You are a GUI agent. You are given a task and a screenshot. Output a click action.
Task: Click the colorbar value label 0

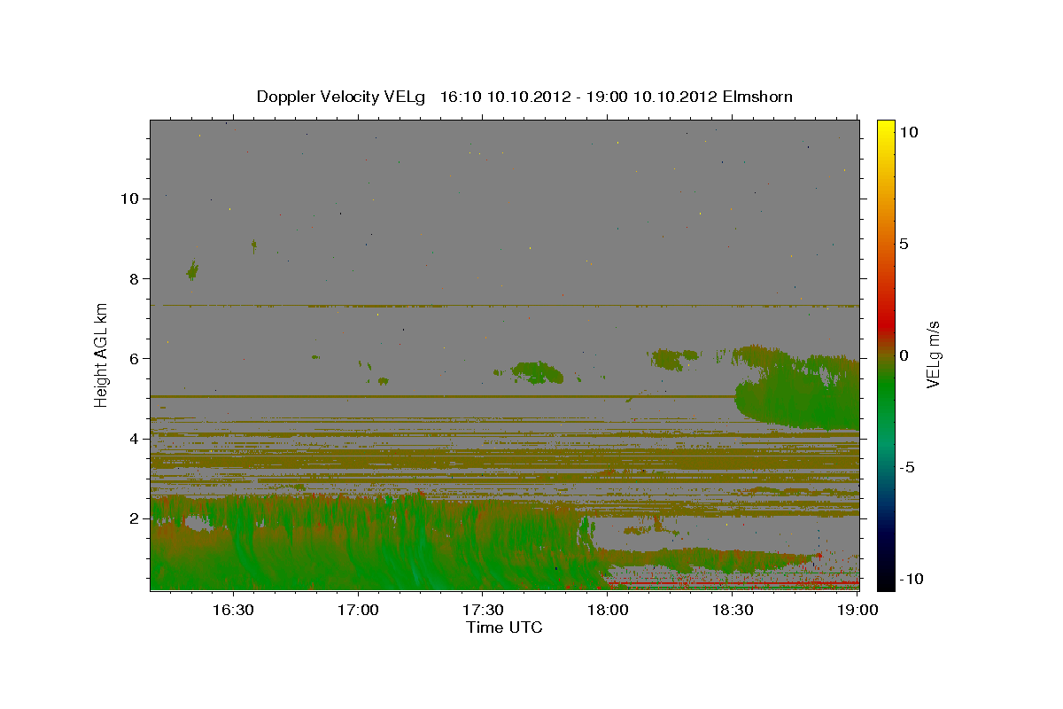[x=904, y=355]
